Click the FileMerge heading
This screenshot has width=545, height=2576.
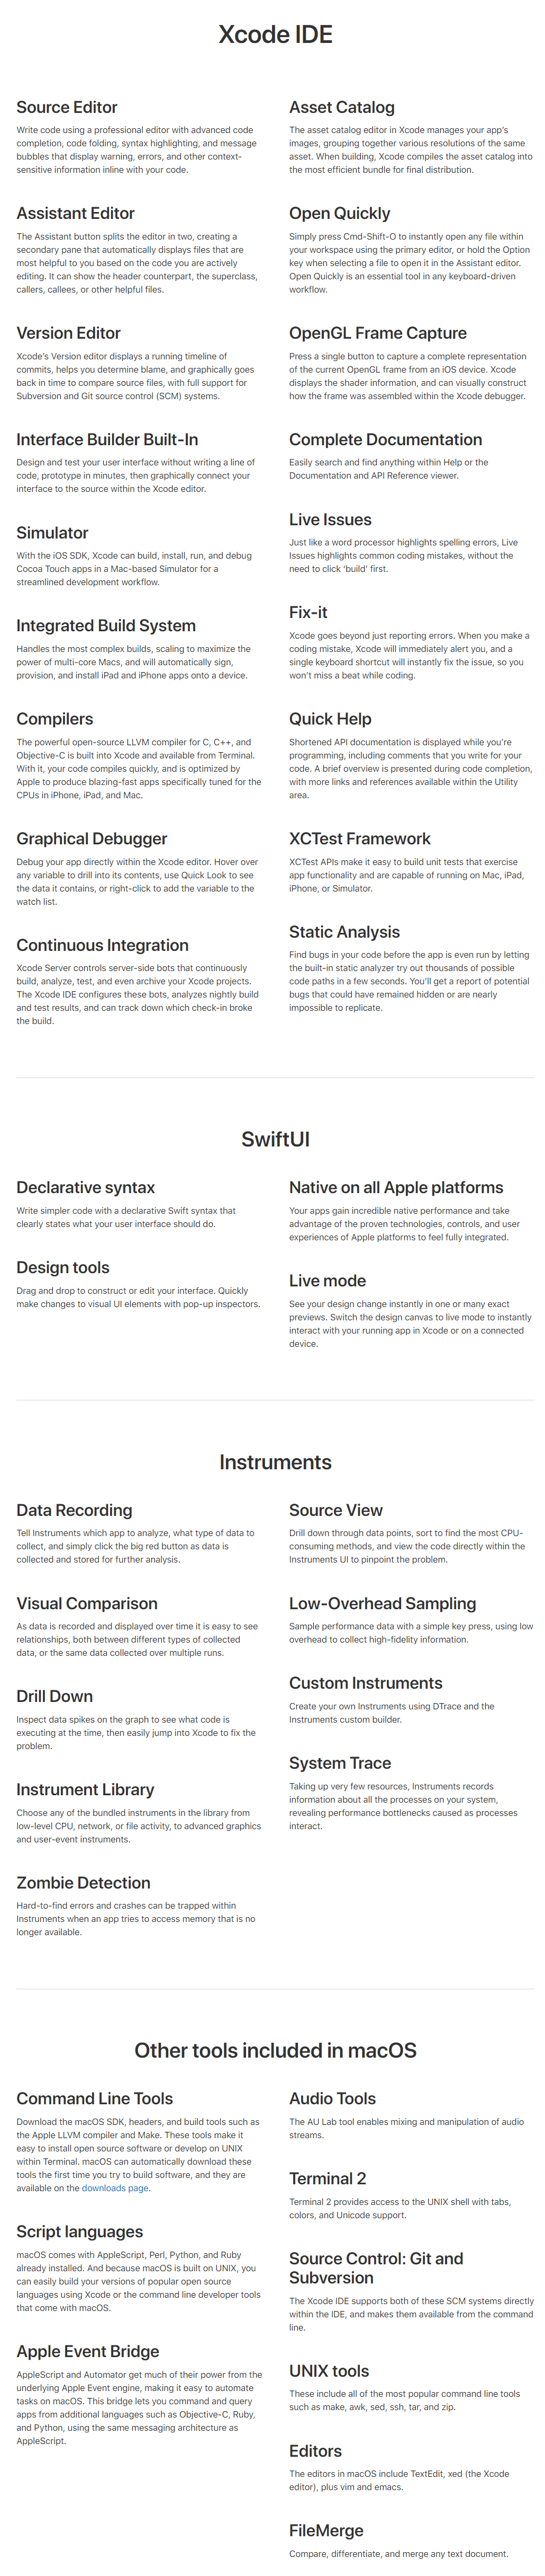[325, 2531]
